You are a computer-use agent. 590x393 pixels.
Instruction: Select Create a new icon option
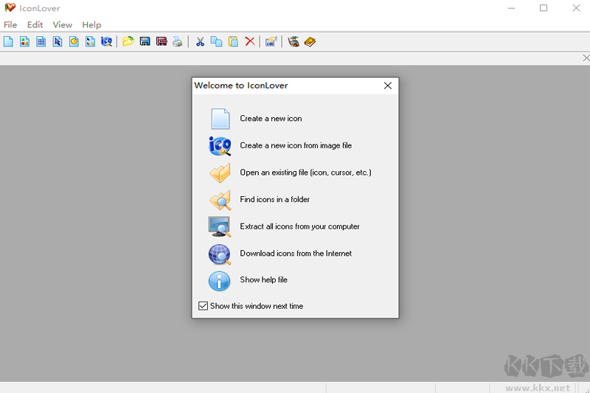[x=271, y=119]
